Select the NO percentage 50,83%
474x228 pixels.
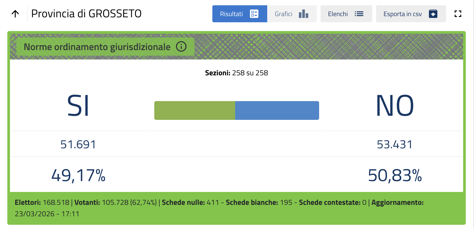click(x=395, y=176)
